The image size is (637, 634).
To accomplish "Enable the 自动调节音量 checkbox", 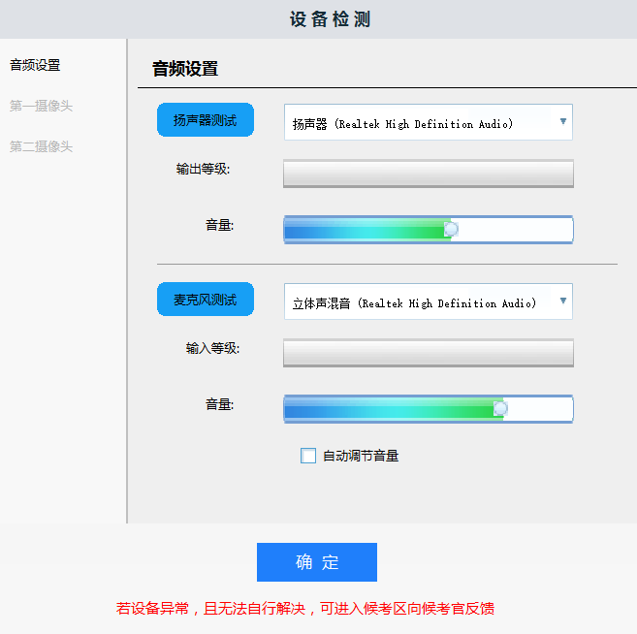I will click(x=308, y=456).
